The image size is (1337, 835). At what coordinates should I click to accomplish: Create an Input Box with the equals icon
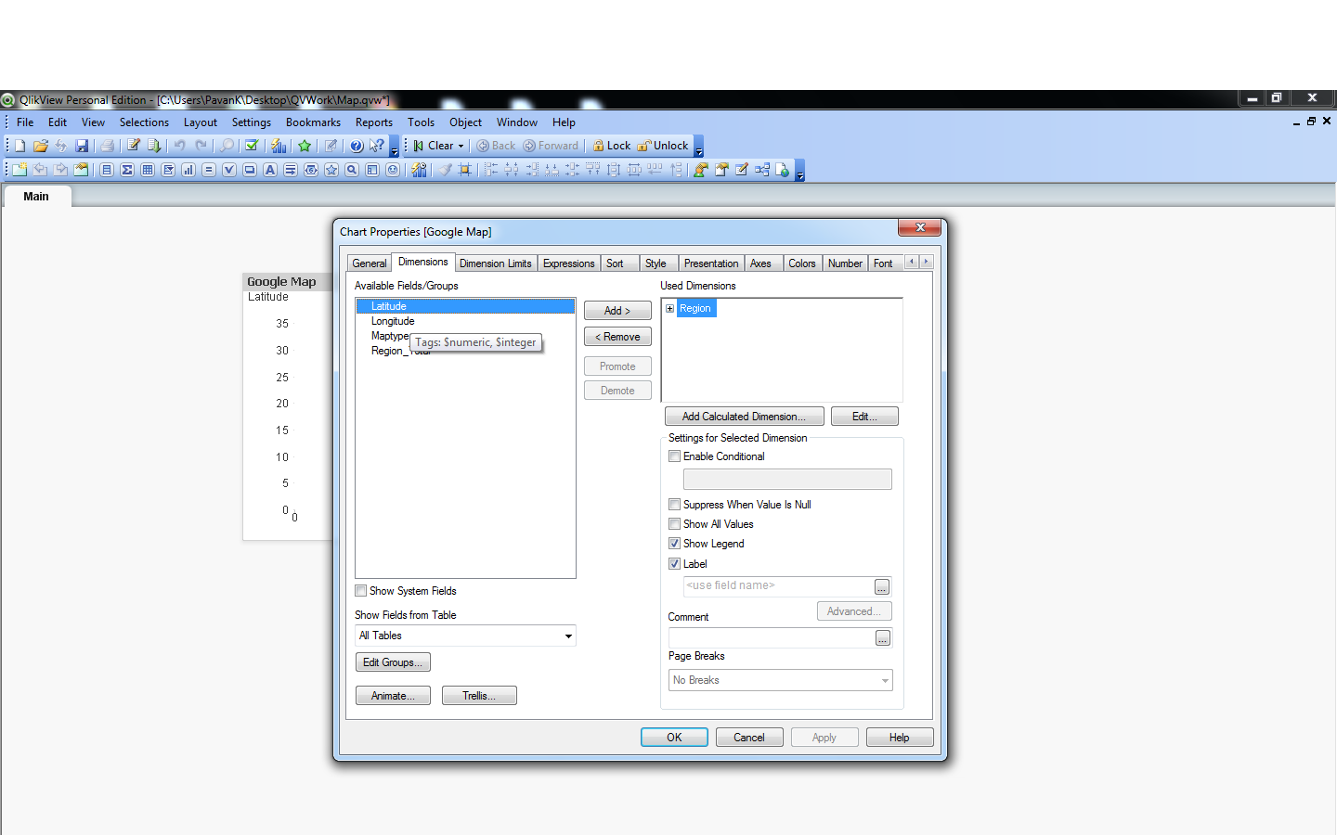[x=209, y=170]
